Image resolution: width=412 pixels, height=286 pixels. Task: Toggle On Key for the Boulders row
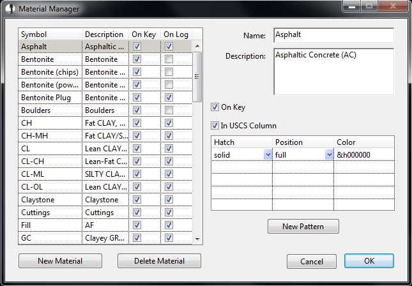click(x=137, y=110)
